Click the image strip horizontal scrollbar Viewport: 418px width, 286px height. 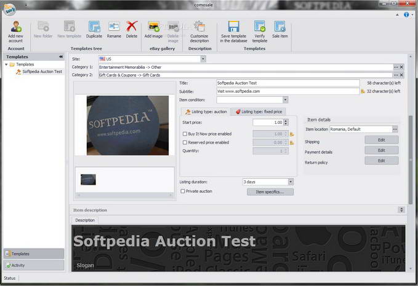coord(125,195)
